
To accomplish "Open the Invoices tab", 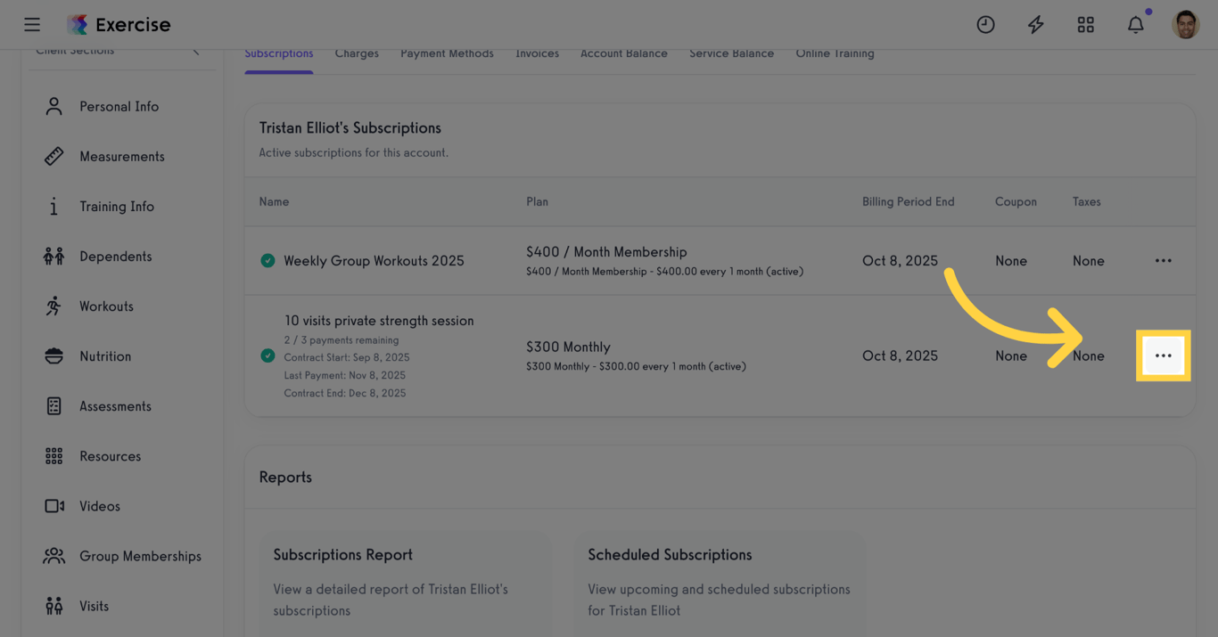I will coord(537,53).
